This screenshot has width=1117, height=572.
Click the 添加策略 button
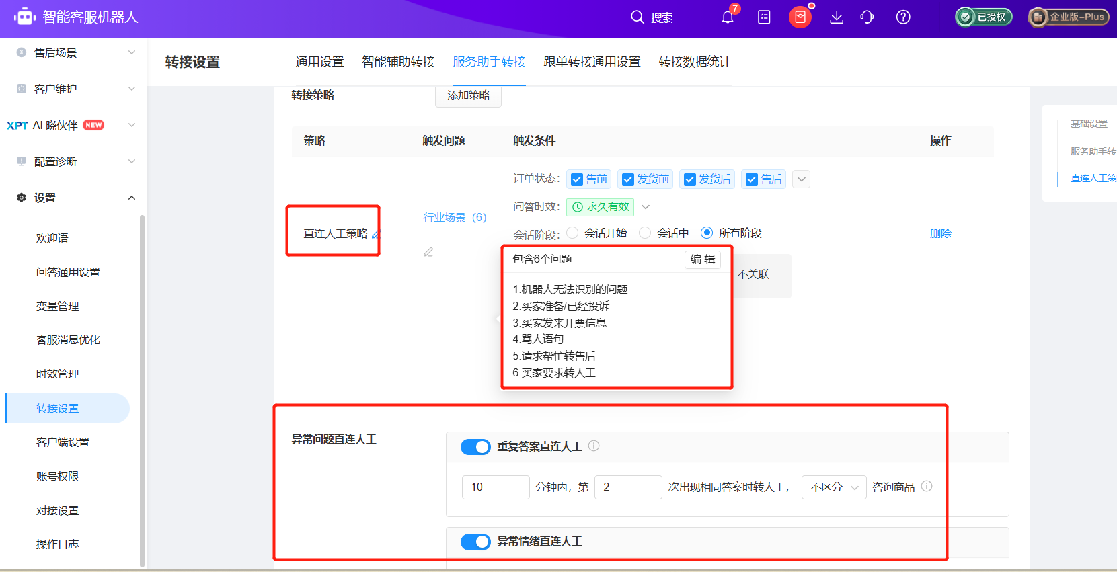(469, 95)
